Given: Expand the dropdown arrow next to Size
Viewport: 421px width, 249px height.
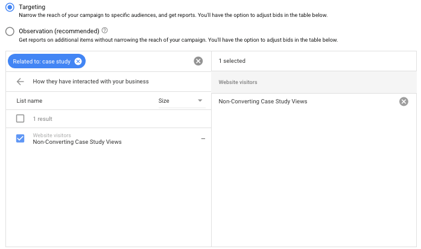Looking at the screenshot, I should 200,101.
